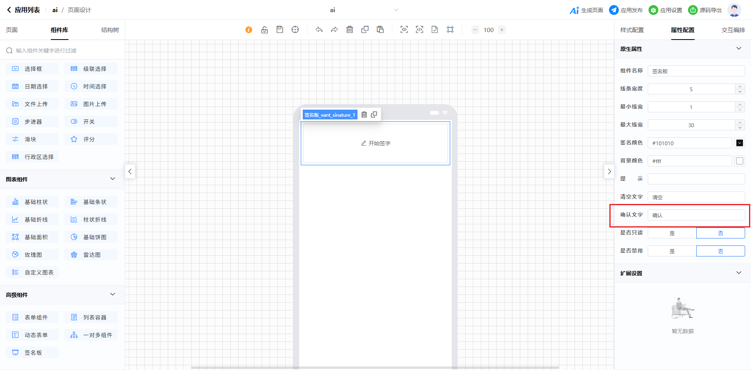Click the trash delete icon in top toolbar
The height and width of the screenshot is (370, 751).
pos(350,30)
